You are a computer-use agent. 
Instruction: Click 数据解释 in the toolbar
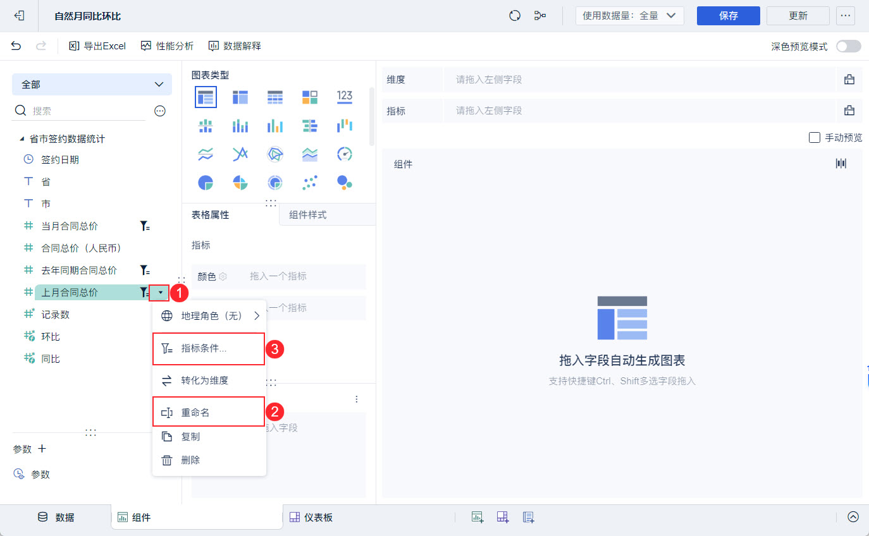point(235,46)
